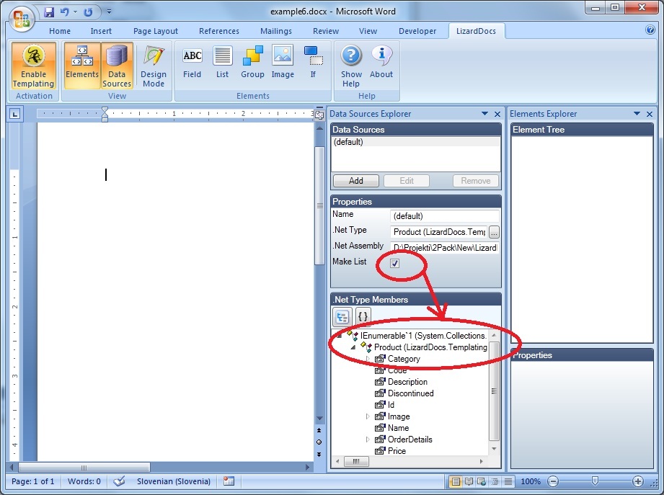Image resolution: width=664 pixels, height=495 pixels.
Task: Collapse the IEnumerable`1 tree node
Action: [340, 336]
